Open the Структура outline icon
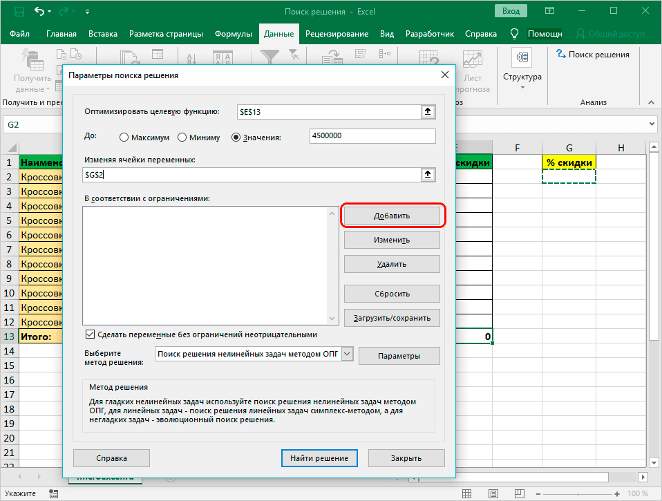 (x=522, y=58)
